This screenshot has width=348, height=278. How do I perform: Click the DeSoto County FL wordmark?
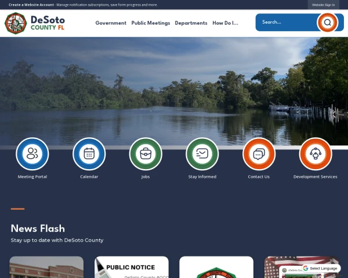click(48, 23)
